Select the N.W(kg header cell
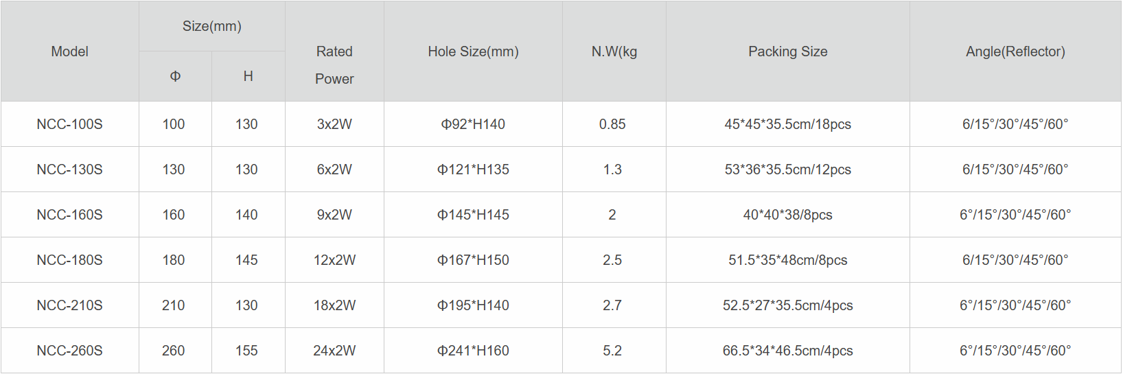The width and height of the screenshot is (1123, 374). coord(614,51)
